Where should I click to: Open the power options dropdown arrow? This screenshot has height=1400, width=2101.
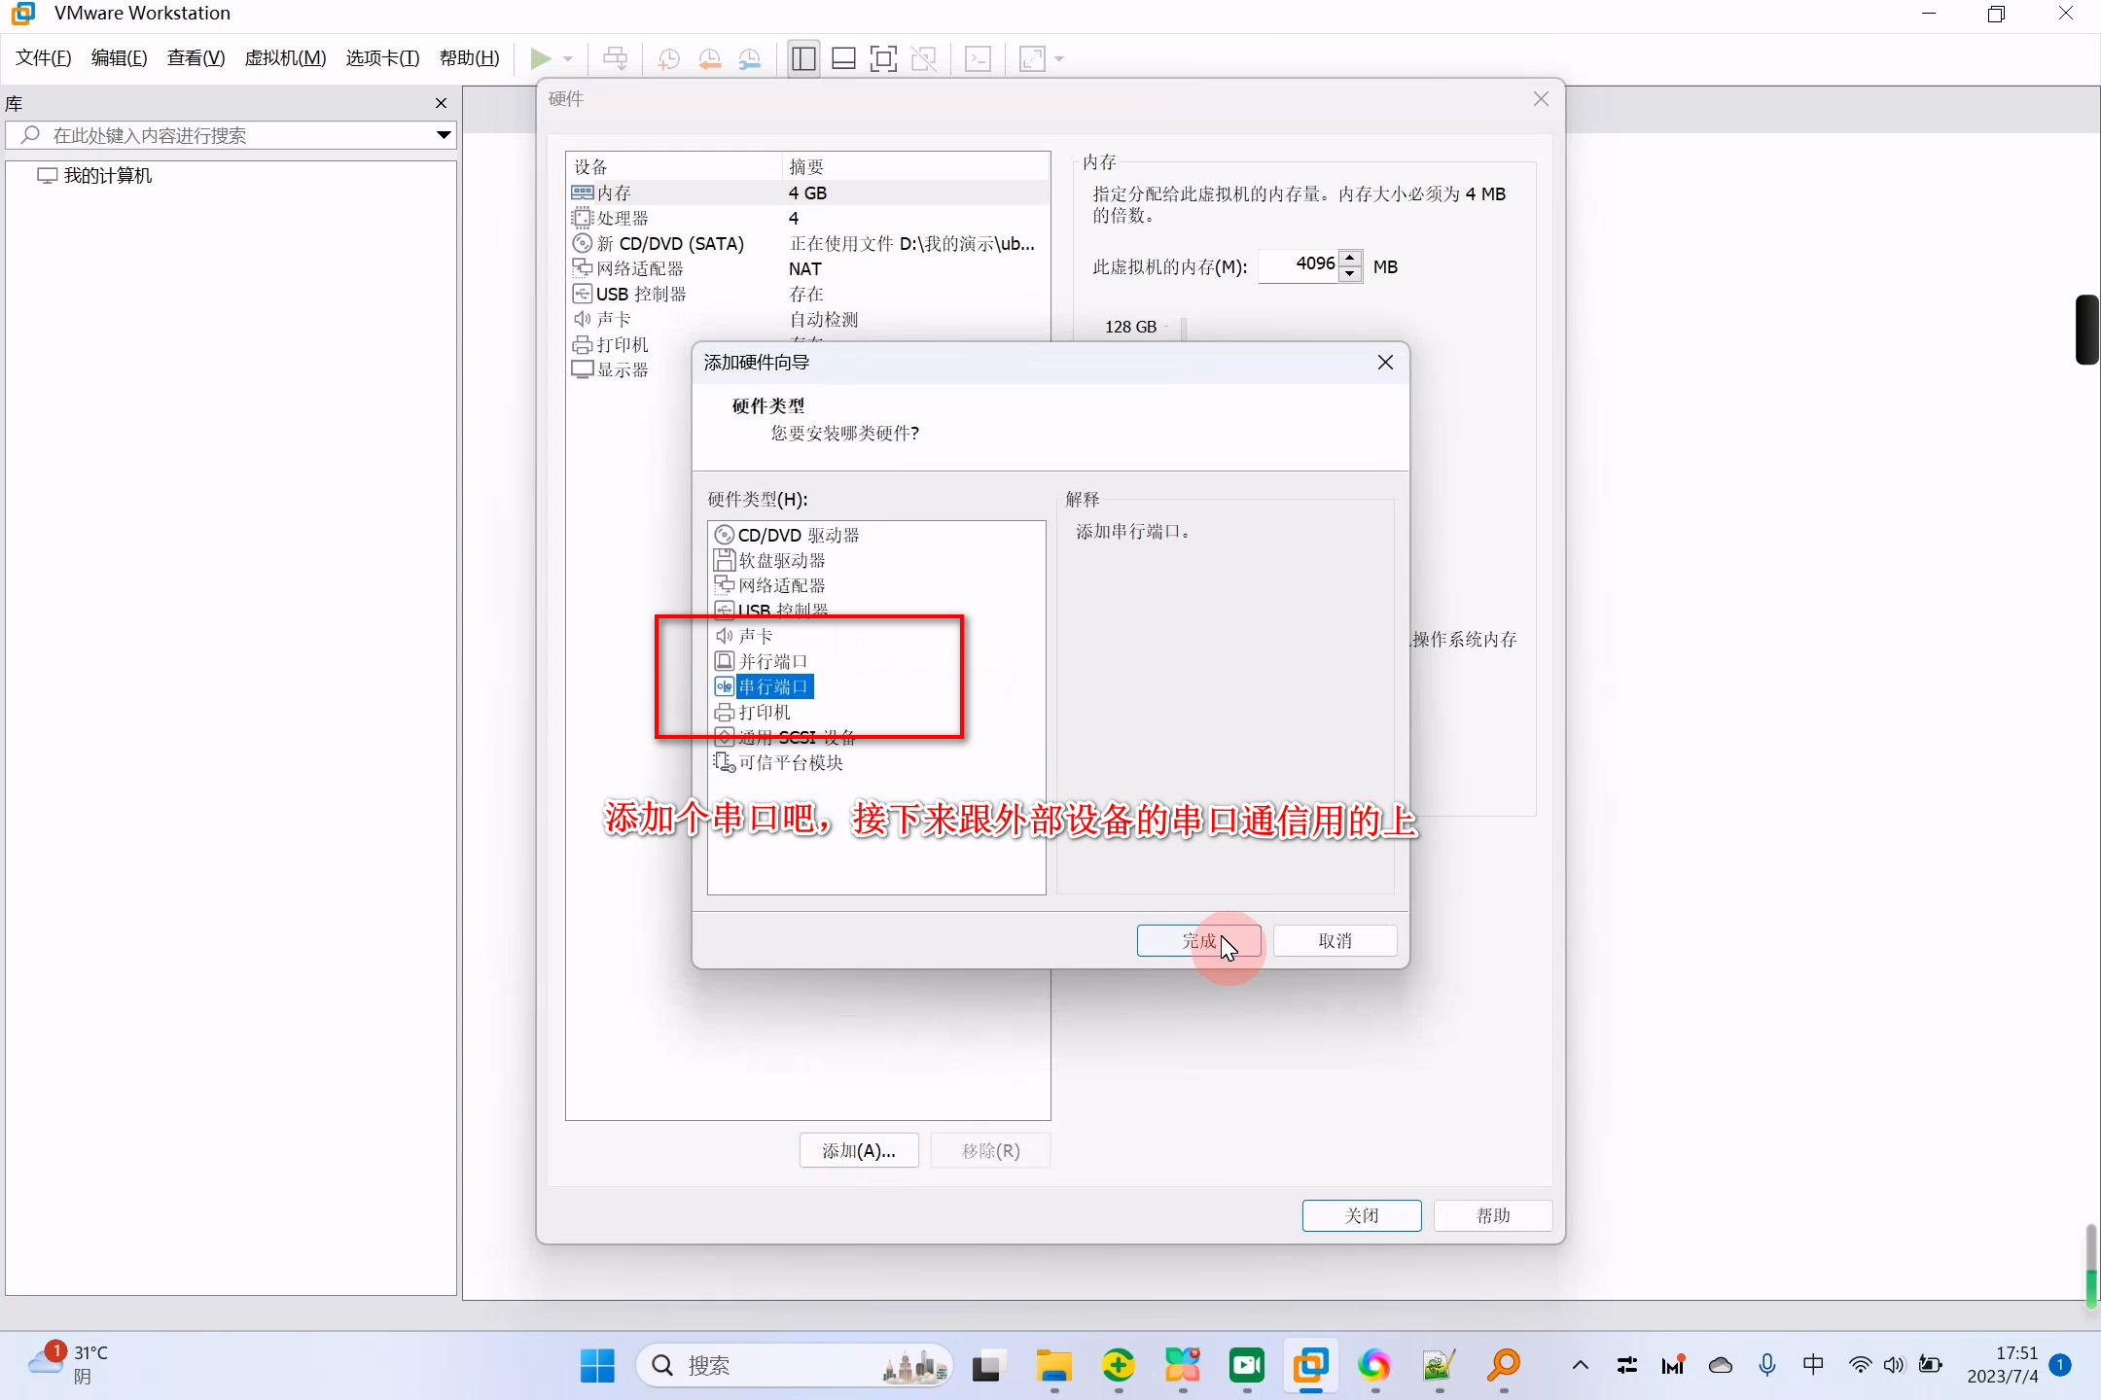tap(568, 59)
